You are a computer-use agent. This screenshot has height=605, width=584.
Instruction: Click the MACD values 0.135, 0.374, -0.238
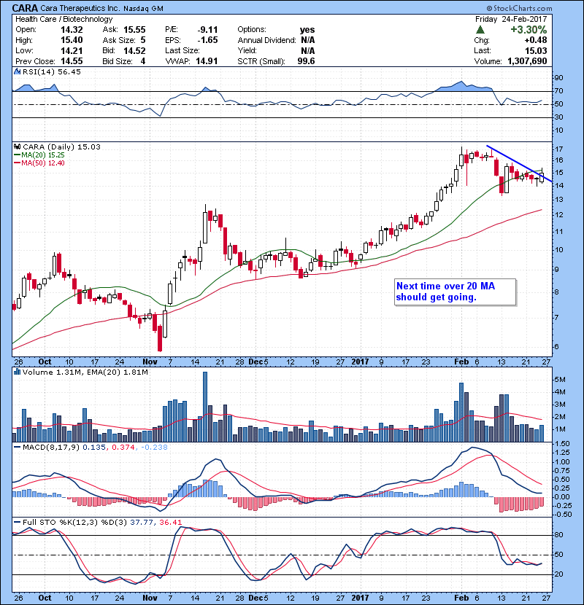[125, 448]
